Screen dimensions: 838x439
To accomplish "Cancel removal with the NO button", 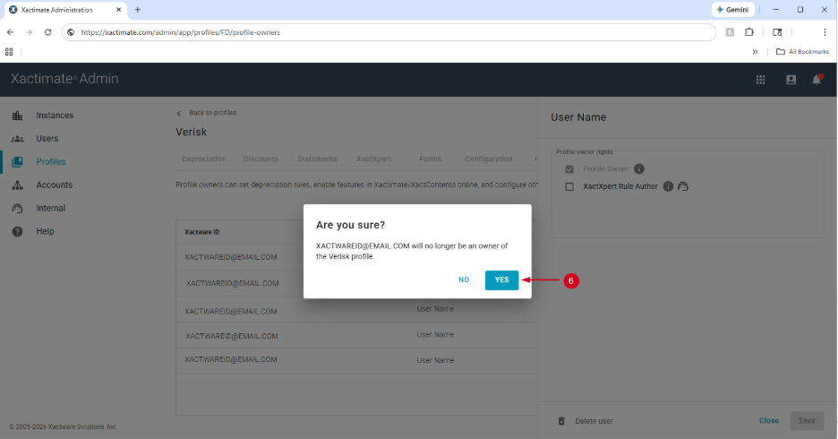I will point(464,280).
